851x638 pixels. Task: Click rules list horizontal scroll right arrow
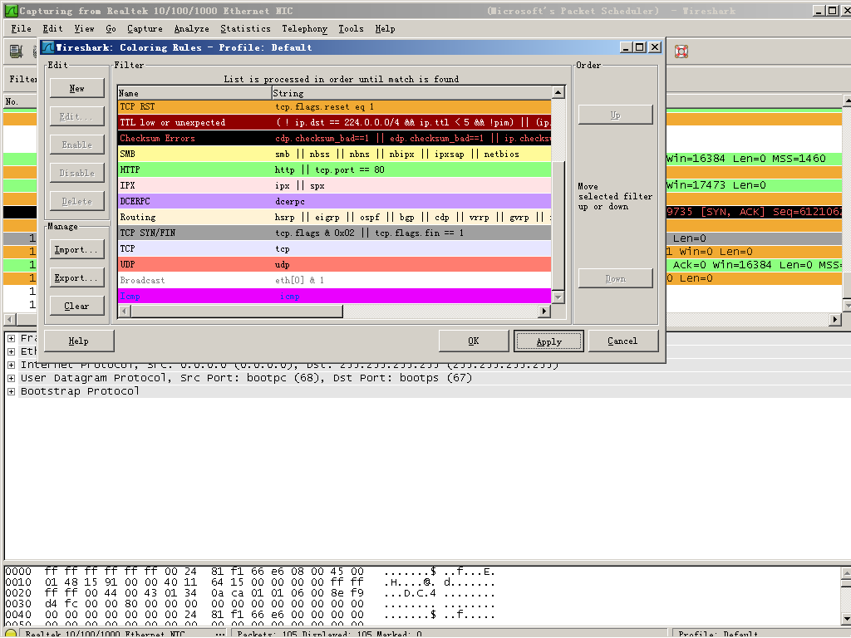[x=544, y=311]
